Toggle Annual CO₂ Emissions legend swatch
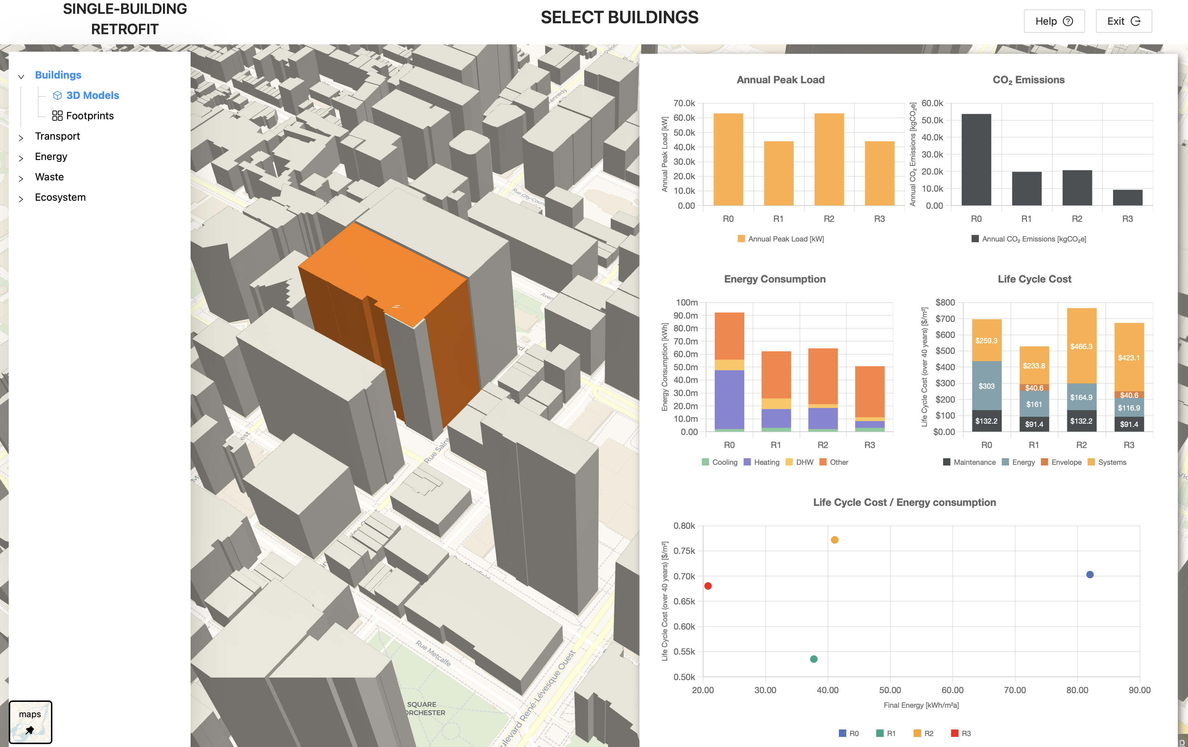The height and width of the screenshot is (747, 1188). coord(975,239)
